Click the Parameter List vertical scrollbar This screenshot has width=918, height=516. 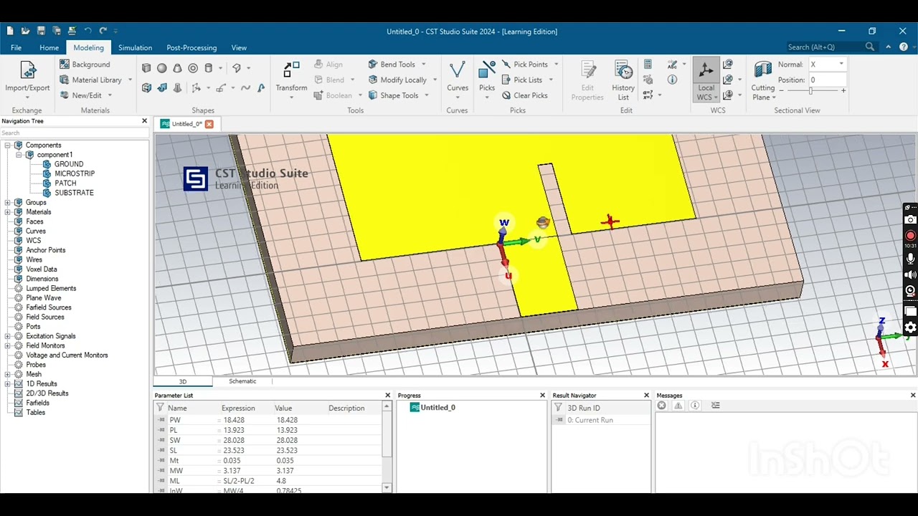[387, 449]
